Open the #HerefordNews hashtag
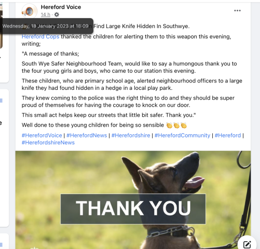Image resolution: width=260 pixels, height=249 pixels. click(x=87, y=135)
